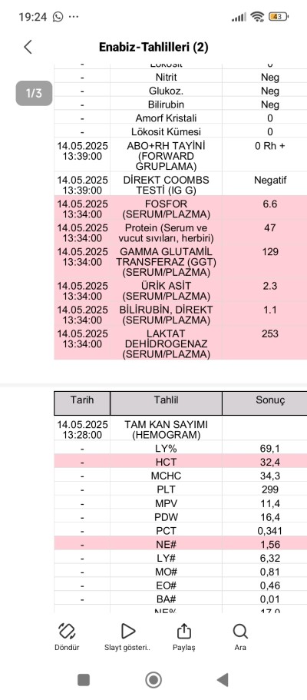Tap the highlighted NE# result row
The width and height of the screenshot is (307, 700).
coord(180,544)
